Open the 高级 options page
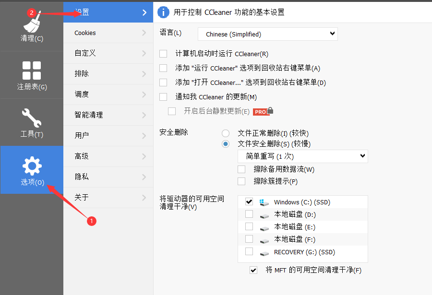Screen dimensions: 432x295 click(108, 156)
